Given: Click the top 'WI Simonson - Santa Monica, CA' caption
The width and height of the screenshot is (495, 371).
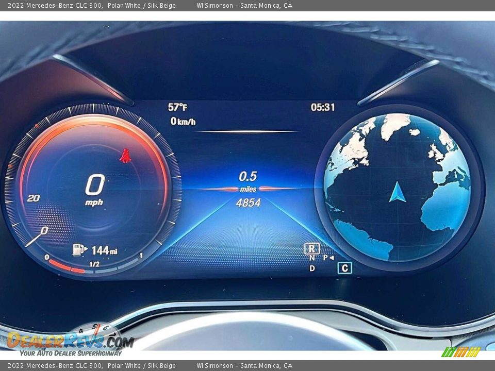Looking at the screenshot, I should click(244, 5).
